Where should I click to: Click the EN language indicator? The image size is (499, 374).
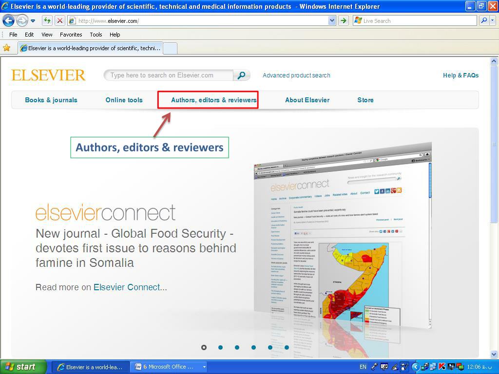coord(363,367)
